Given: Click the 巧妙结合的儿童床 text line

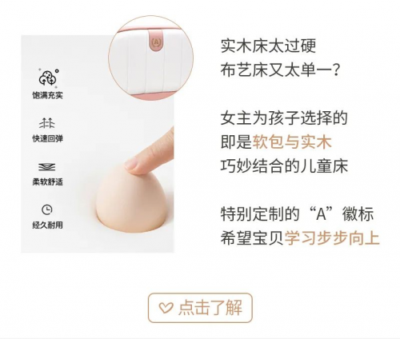Looking at the screenshot, I should 284,166.
